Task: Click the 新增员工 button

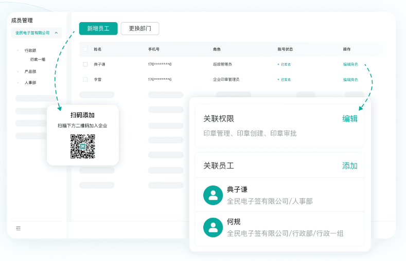Action: (x=98, y=28)
